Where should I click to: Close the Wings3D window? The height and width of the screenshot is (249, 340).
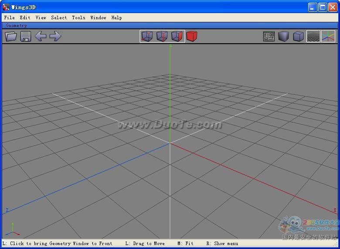pos(333,7)
